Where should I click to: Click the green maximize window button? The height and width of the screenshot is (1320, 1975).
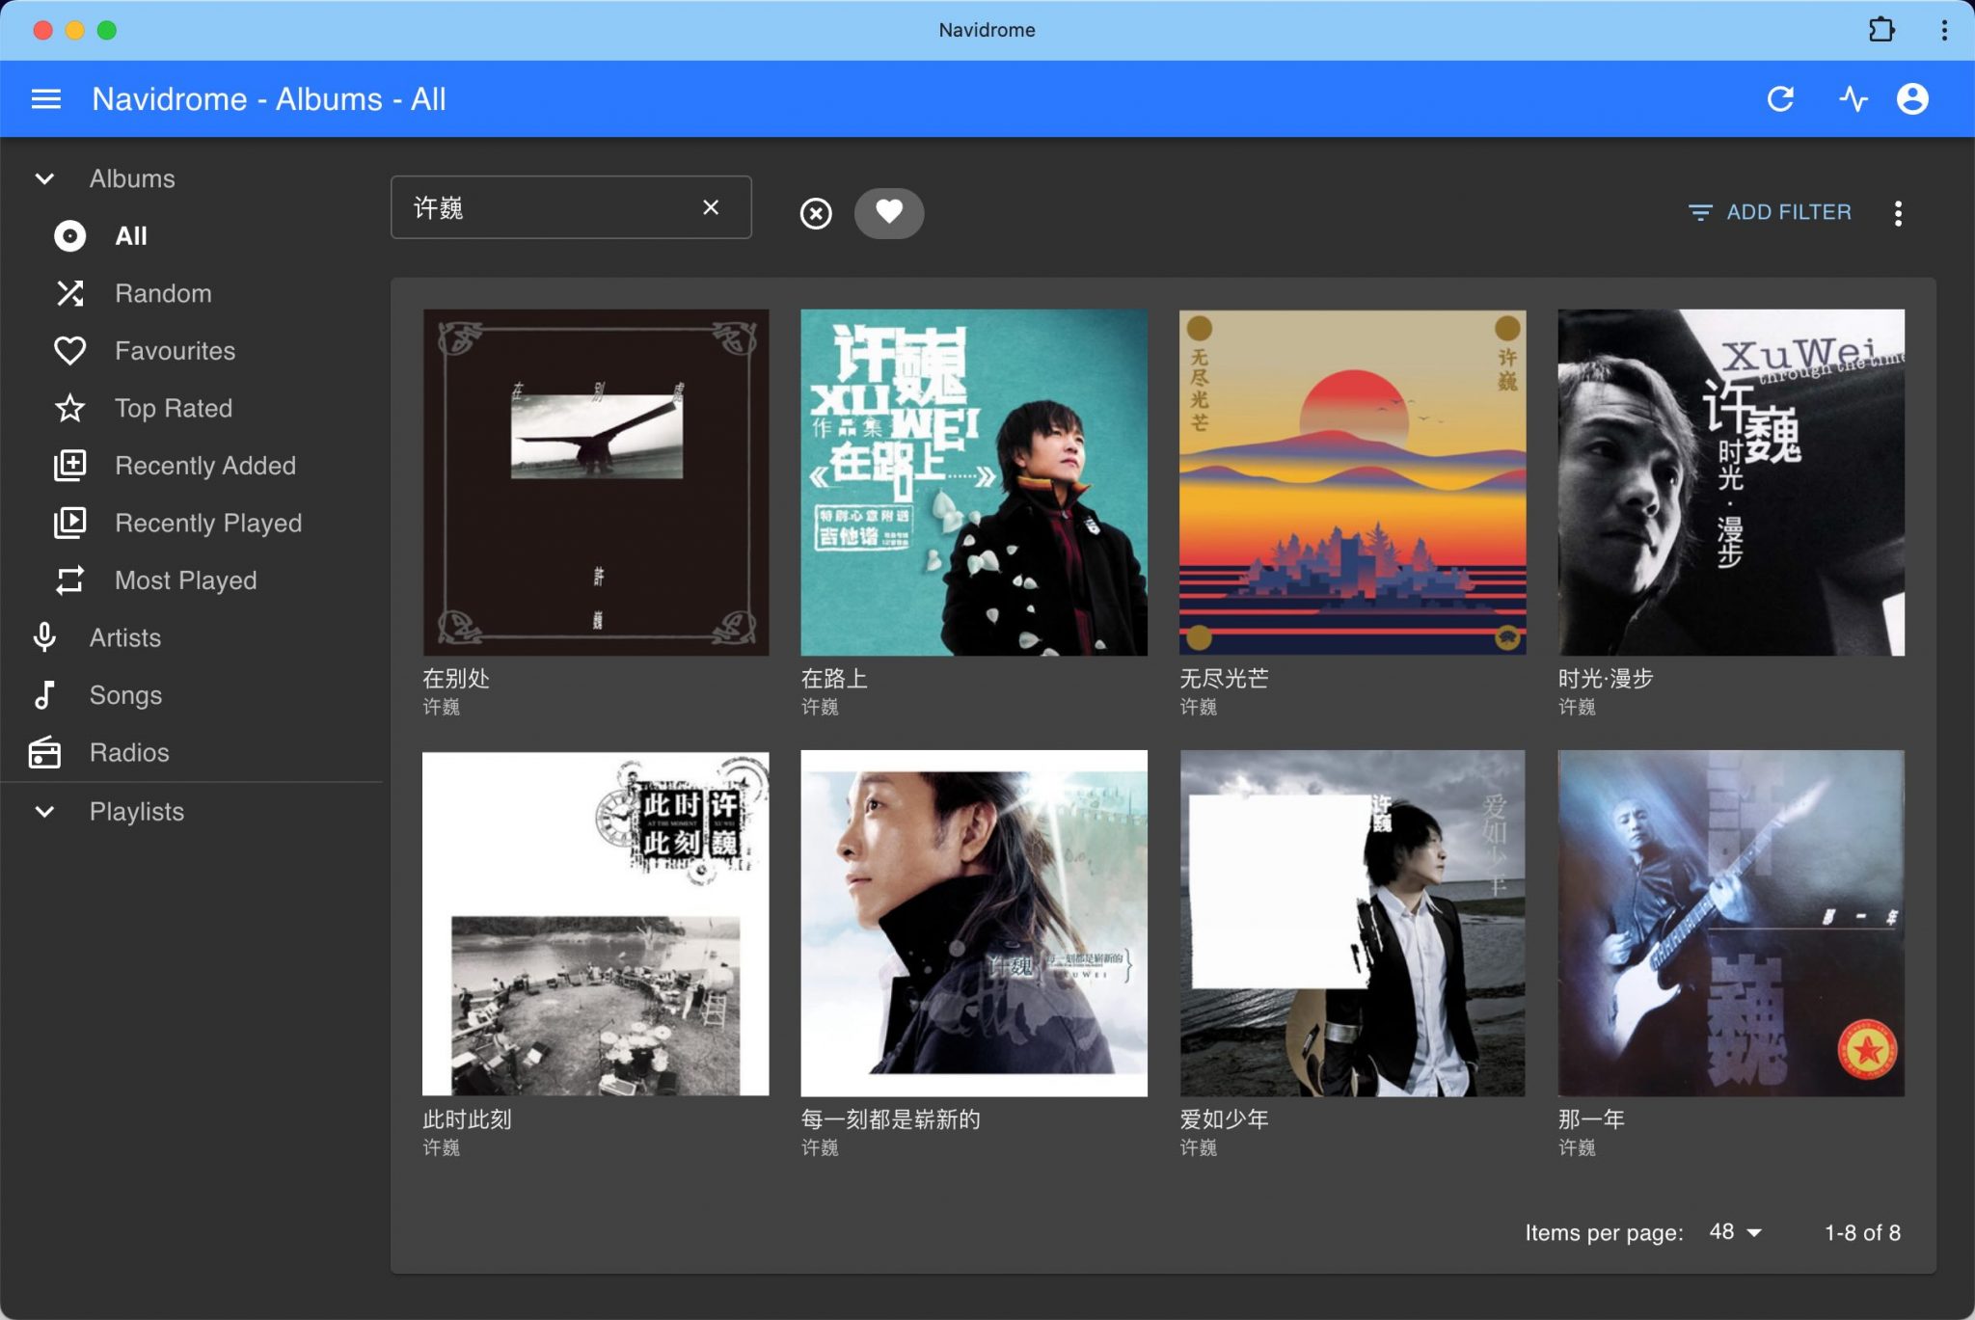tap(107, 30)
